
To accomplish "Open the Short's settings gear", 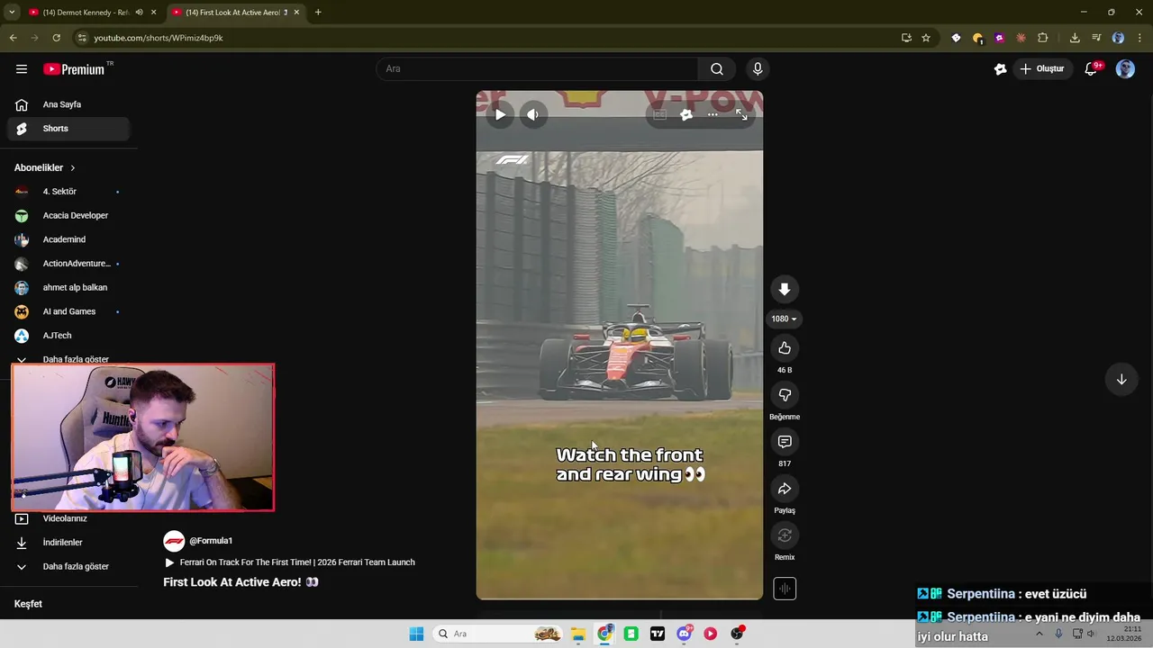I will 686,114.
